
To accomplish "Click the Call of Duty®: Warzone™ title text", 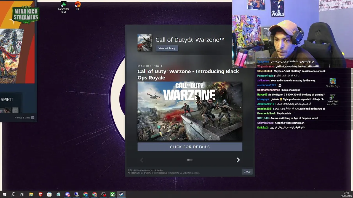I will pos(190,40).
